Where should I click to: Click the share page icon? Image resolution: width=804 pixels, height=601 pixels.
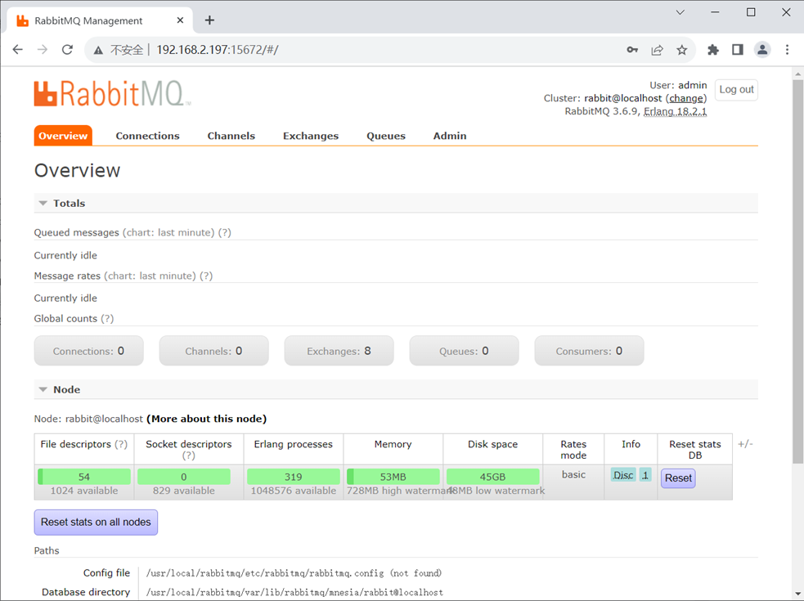click(x=657, y=50)
